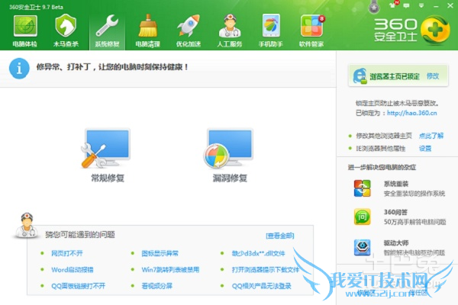This screenshot has height=305, width=458.
Task: Open the 电脑清理 broom icon
Action: [148, 31]
